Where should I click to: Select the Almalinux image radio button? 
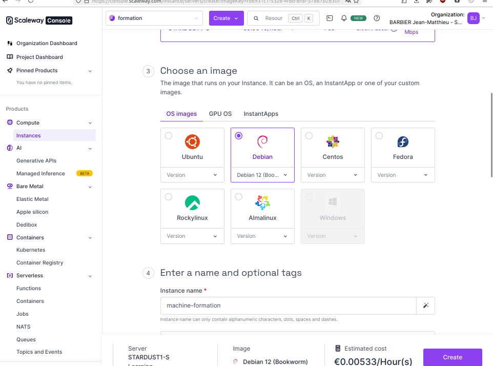click(x=239, y=197)
